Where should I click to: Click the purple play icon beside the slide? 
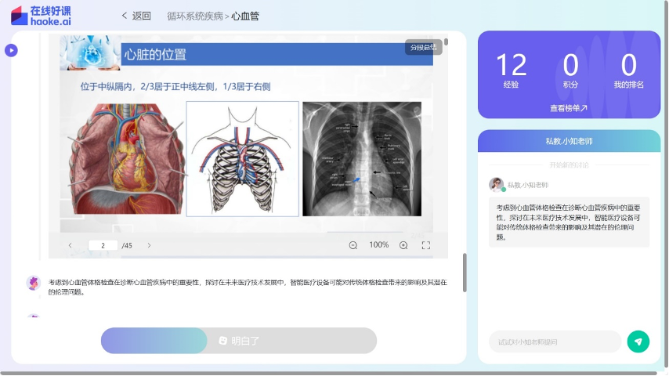[11, 51]
